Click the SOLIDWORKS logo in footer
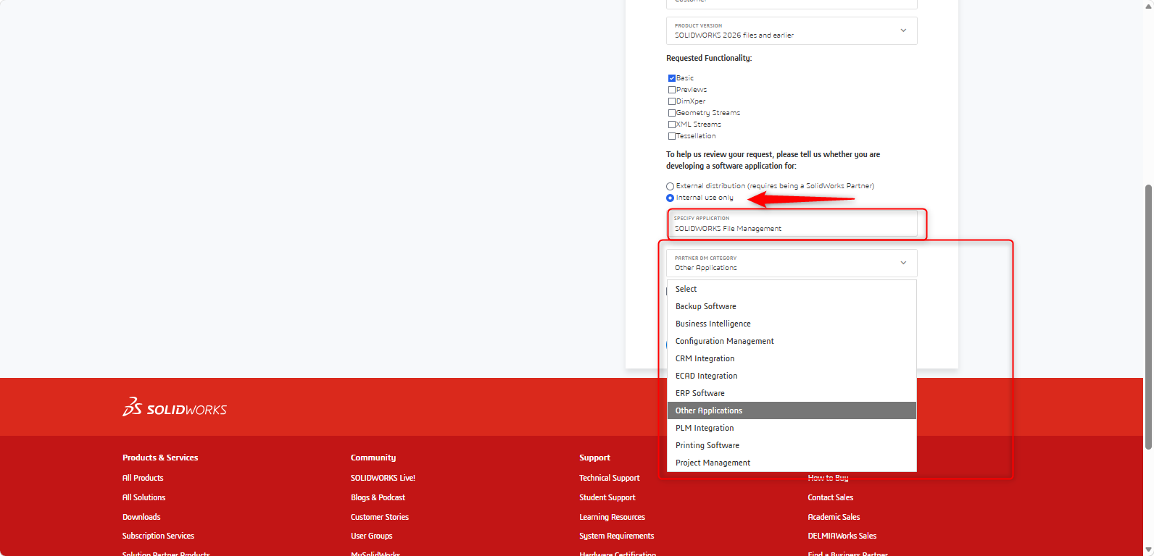The height and width of the screenshot is (556, 1154). tap(175, 407)
